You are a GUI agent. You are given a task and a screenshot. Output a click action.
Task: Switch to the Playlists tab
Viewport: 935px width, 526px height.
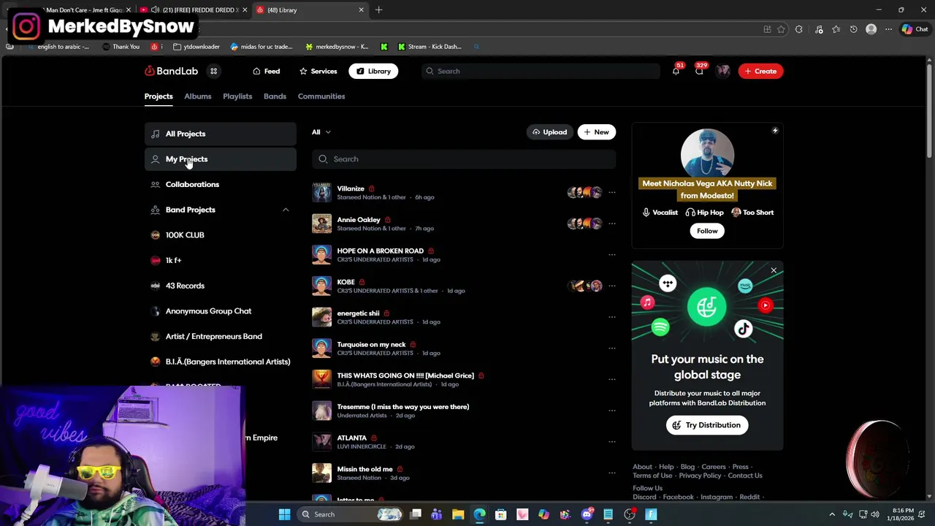point(237,96)
